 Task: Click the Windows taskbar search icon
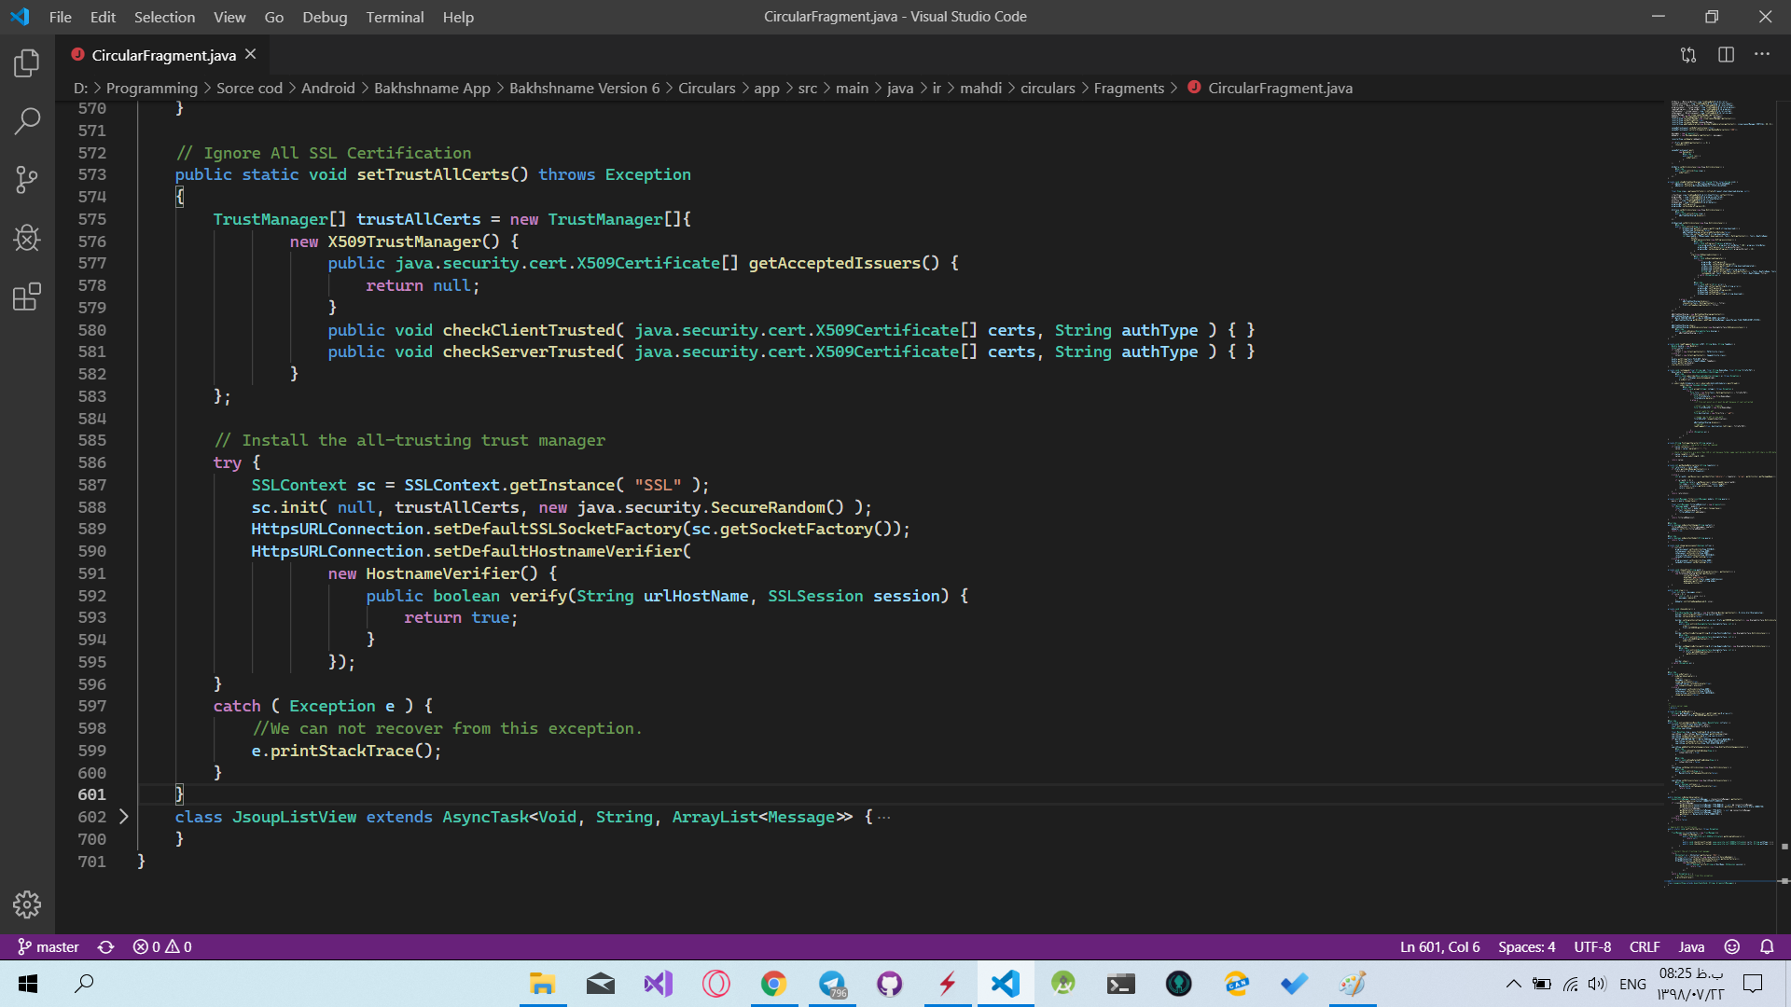pyautogui.click(x=84, y=984)
